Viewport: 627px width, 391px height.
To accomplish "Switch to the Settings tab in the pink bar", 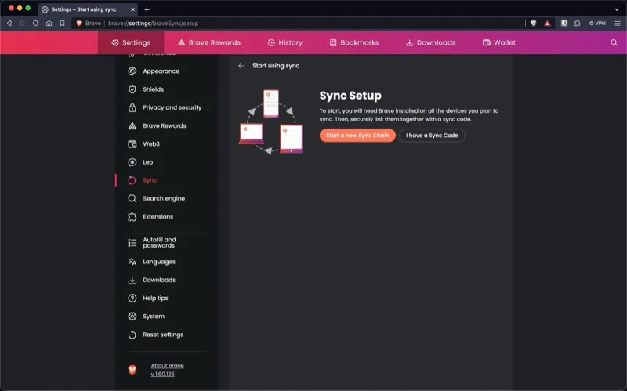I will coord(131,42).
